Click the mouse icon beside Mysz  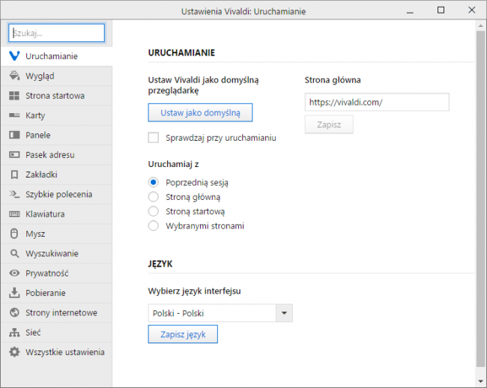(x=14, y=234)
